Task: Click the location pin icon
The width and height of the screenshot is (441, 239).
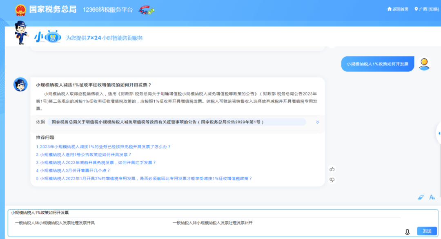Action: (416, 9)
